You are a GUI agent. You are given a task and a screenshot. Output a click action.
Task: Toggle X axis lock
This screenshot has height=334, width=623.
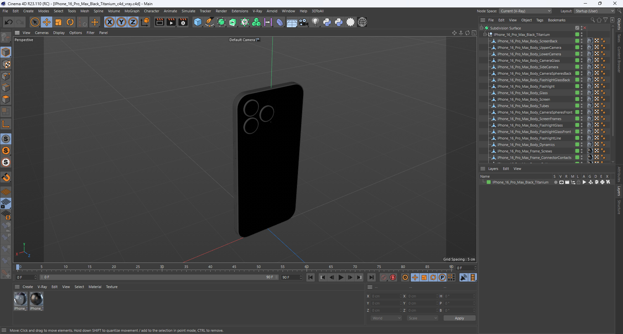tap(110, 22)
